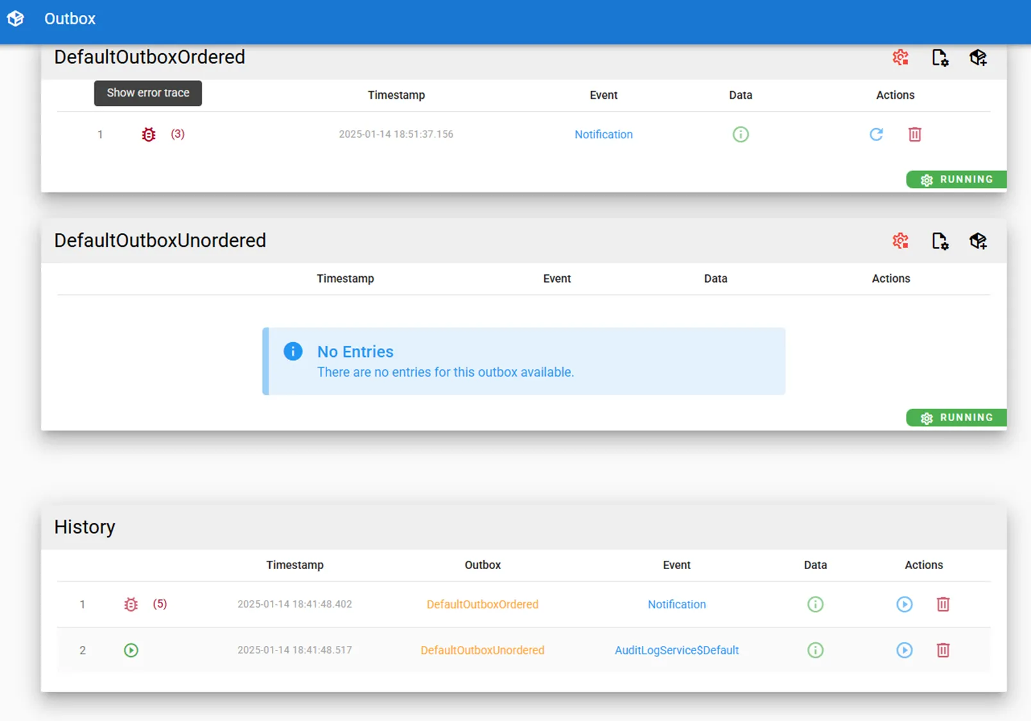Delete the AuditLogService$Default history entry
1031x721 pixels.
[x=943, y=651]
